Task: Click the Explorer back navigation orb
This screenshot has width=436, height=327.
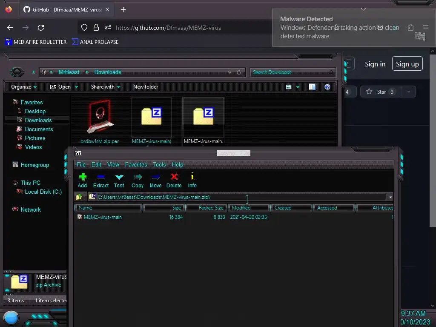Action: pos(17,72)
